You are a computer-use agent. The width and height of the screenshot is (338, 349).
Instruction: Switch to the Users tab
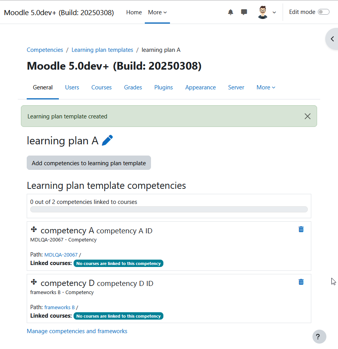click(x=72, y=87)
